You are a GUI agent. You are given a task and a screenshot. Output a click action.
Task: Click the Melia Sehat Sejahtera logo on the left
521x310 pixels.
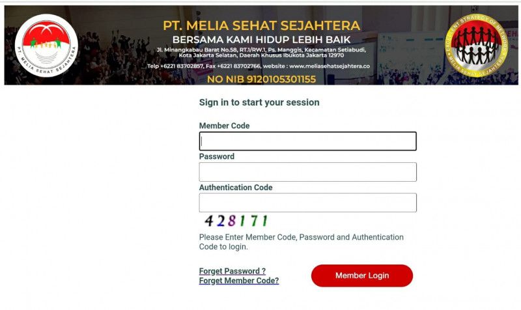pos(46,45)
